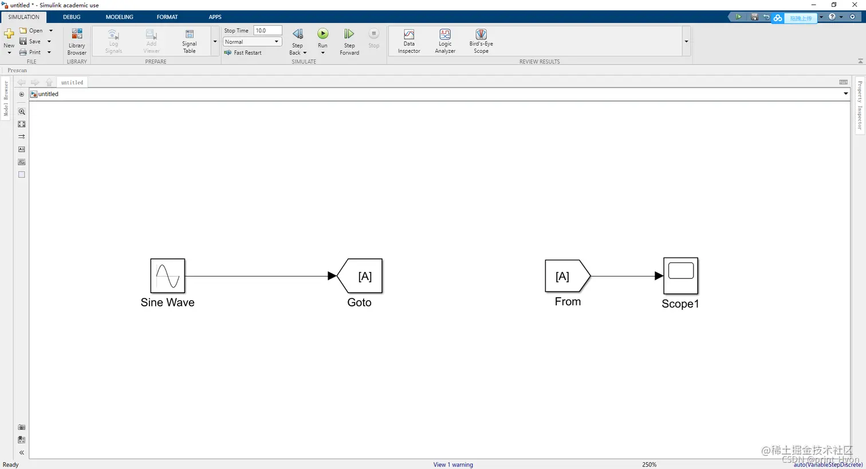Select the Goto [A] block
The width and height of the screenshot is (866, 469).
point(360,276)
